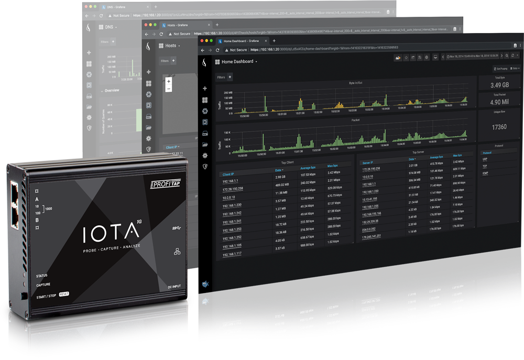Click the zoom out time range magnifier

tap(507, 56)
